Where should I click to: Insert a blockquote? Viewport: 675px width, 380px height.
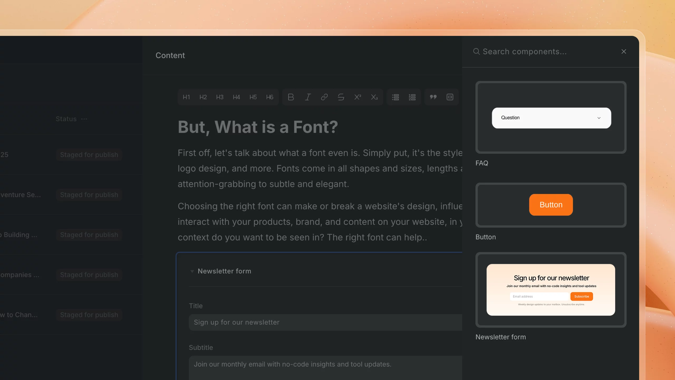[x=433, y=97]
